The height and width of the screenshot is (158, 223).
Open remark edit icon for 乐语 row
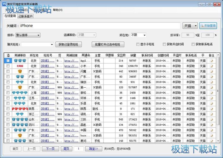[x=211, y=104]
